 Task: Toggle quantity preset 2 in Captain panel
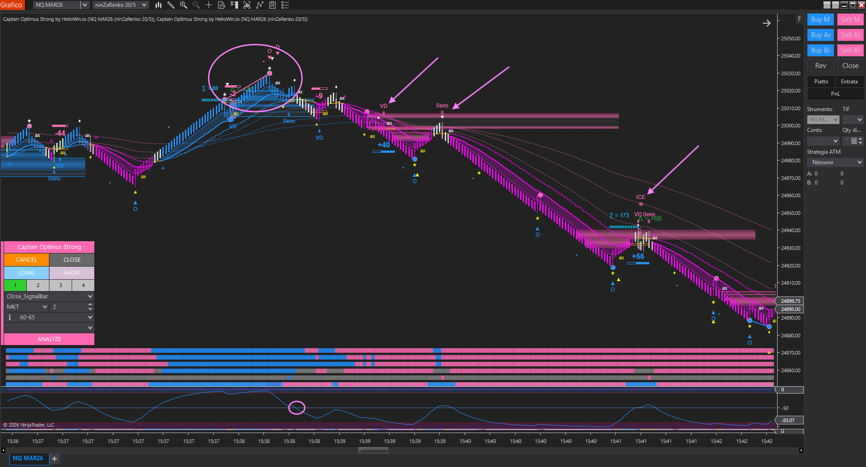pyautogui.click(x=38, y=285)
